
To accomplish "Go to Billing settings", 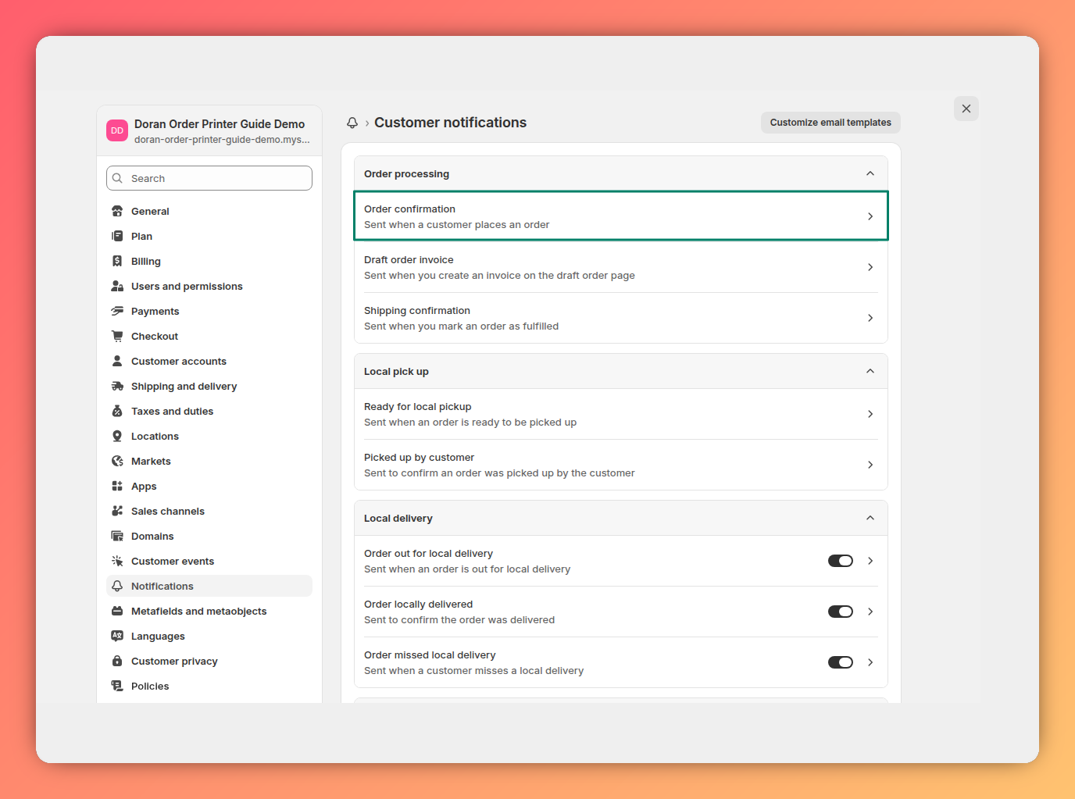I will coord(209,261).
